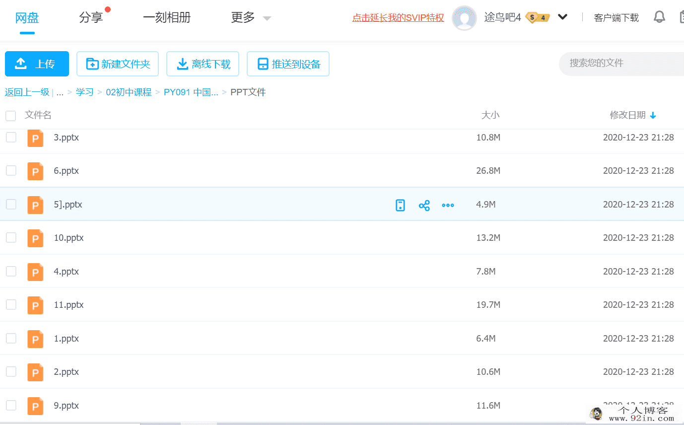Click the PPT icon of 1.pptx
This screenshot has width=684, height=425.
[x=35, y=339]
